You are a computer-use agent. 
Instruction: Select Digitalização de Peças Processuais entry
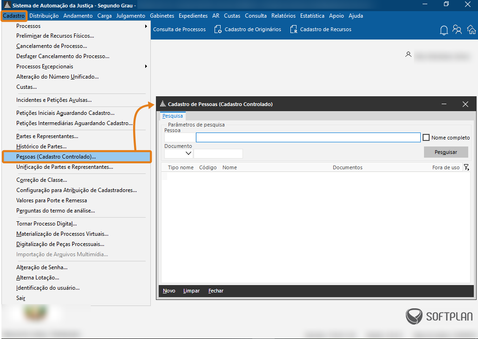[60, 244]
